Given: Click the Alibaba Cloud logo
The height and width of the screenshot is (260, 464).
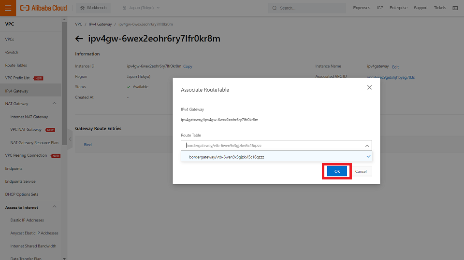Looking at the screenshot, I should tap(43, 8).
